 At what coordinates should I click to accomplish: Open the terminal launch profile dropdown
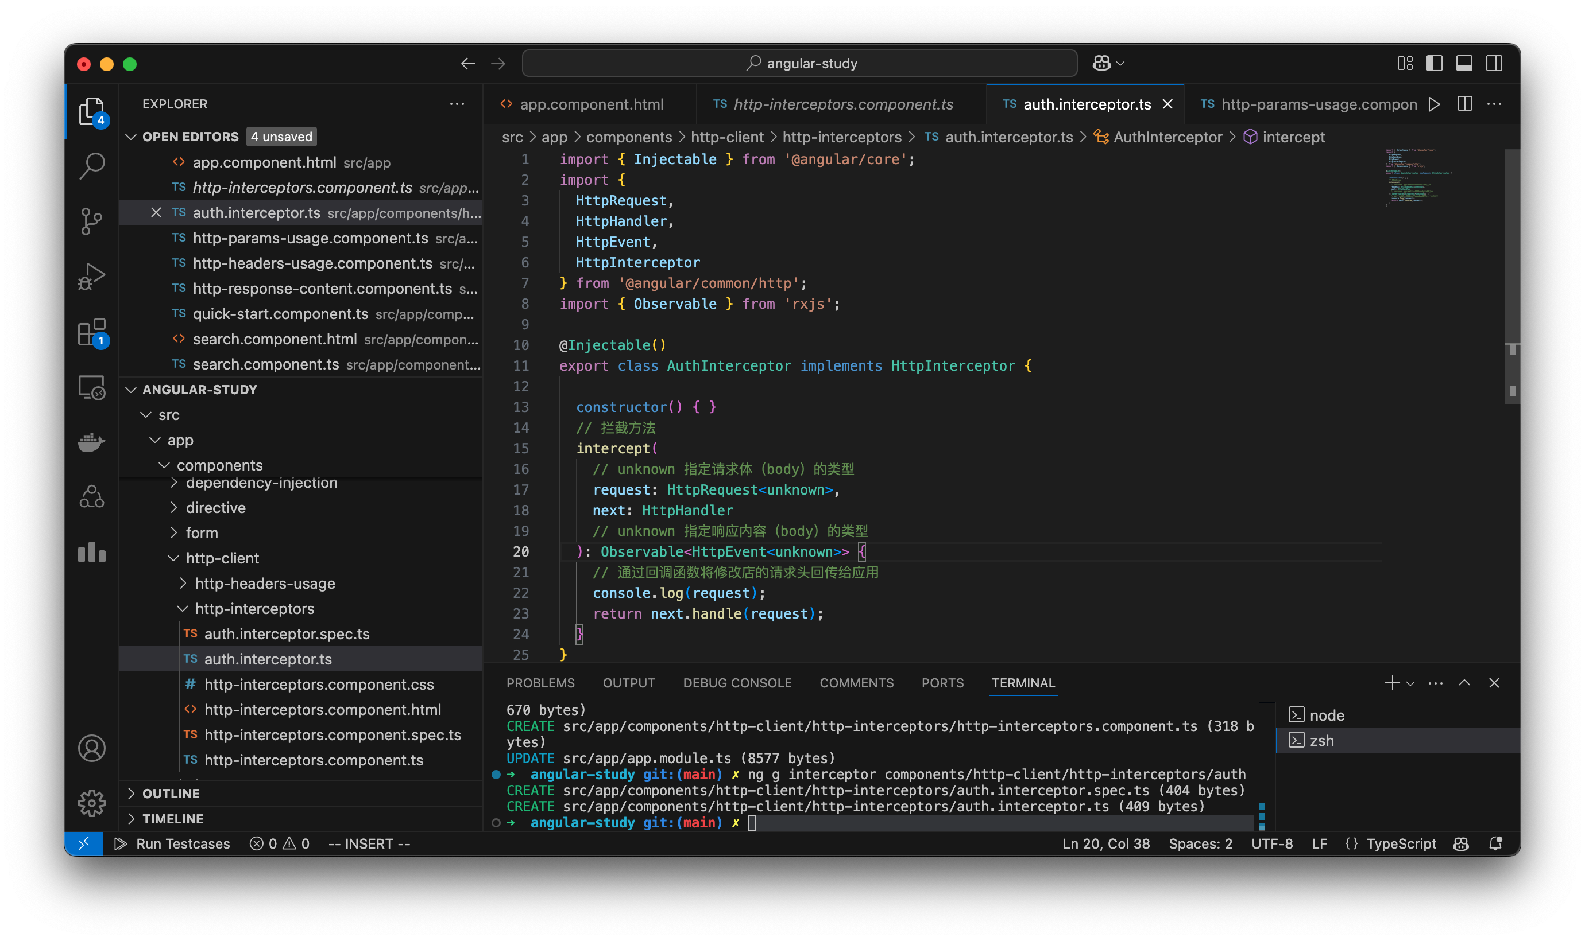tap(1410, 682)
